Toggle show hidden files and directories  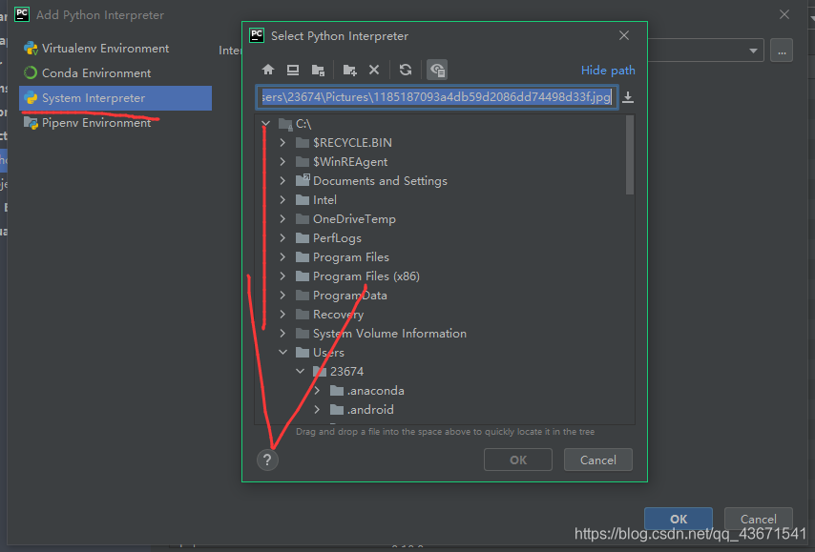(437, 70)
